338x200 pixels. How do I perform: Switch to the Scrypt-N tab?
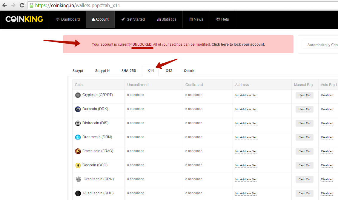[102, 71]
